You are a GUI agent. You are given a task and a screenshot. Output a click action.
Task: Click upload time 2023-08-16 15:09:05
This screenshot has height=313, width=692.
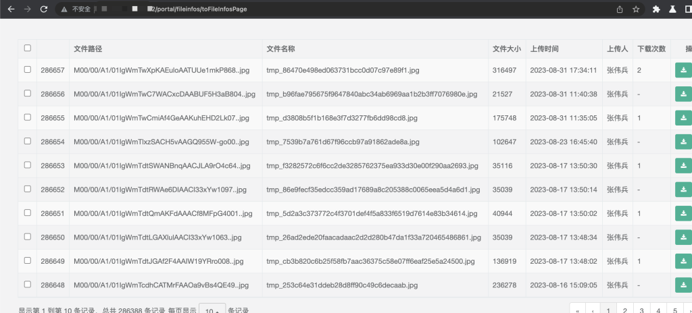[564, 285]
